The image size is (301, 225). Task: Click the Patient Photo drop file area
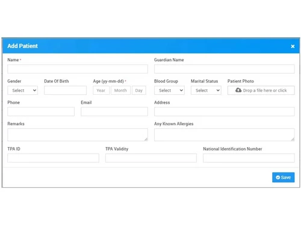[261, 90]
